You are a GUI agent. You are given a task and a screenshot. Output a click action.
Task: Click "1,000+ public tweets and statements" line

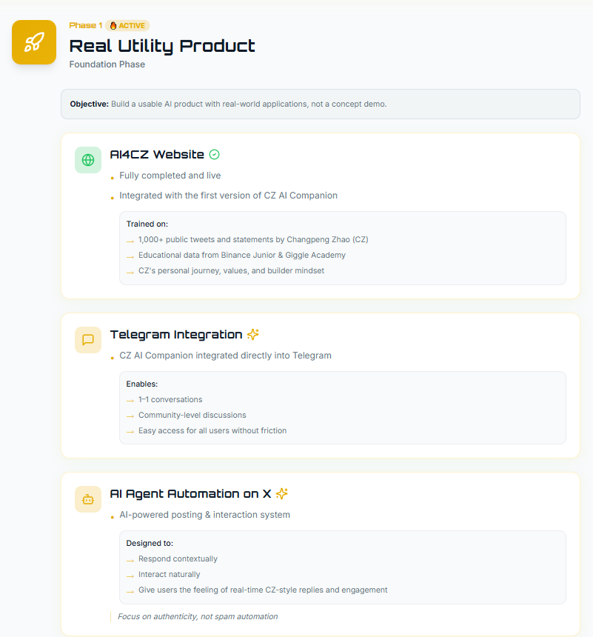click(253, 240)
